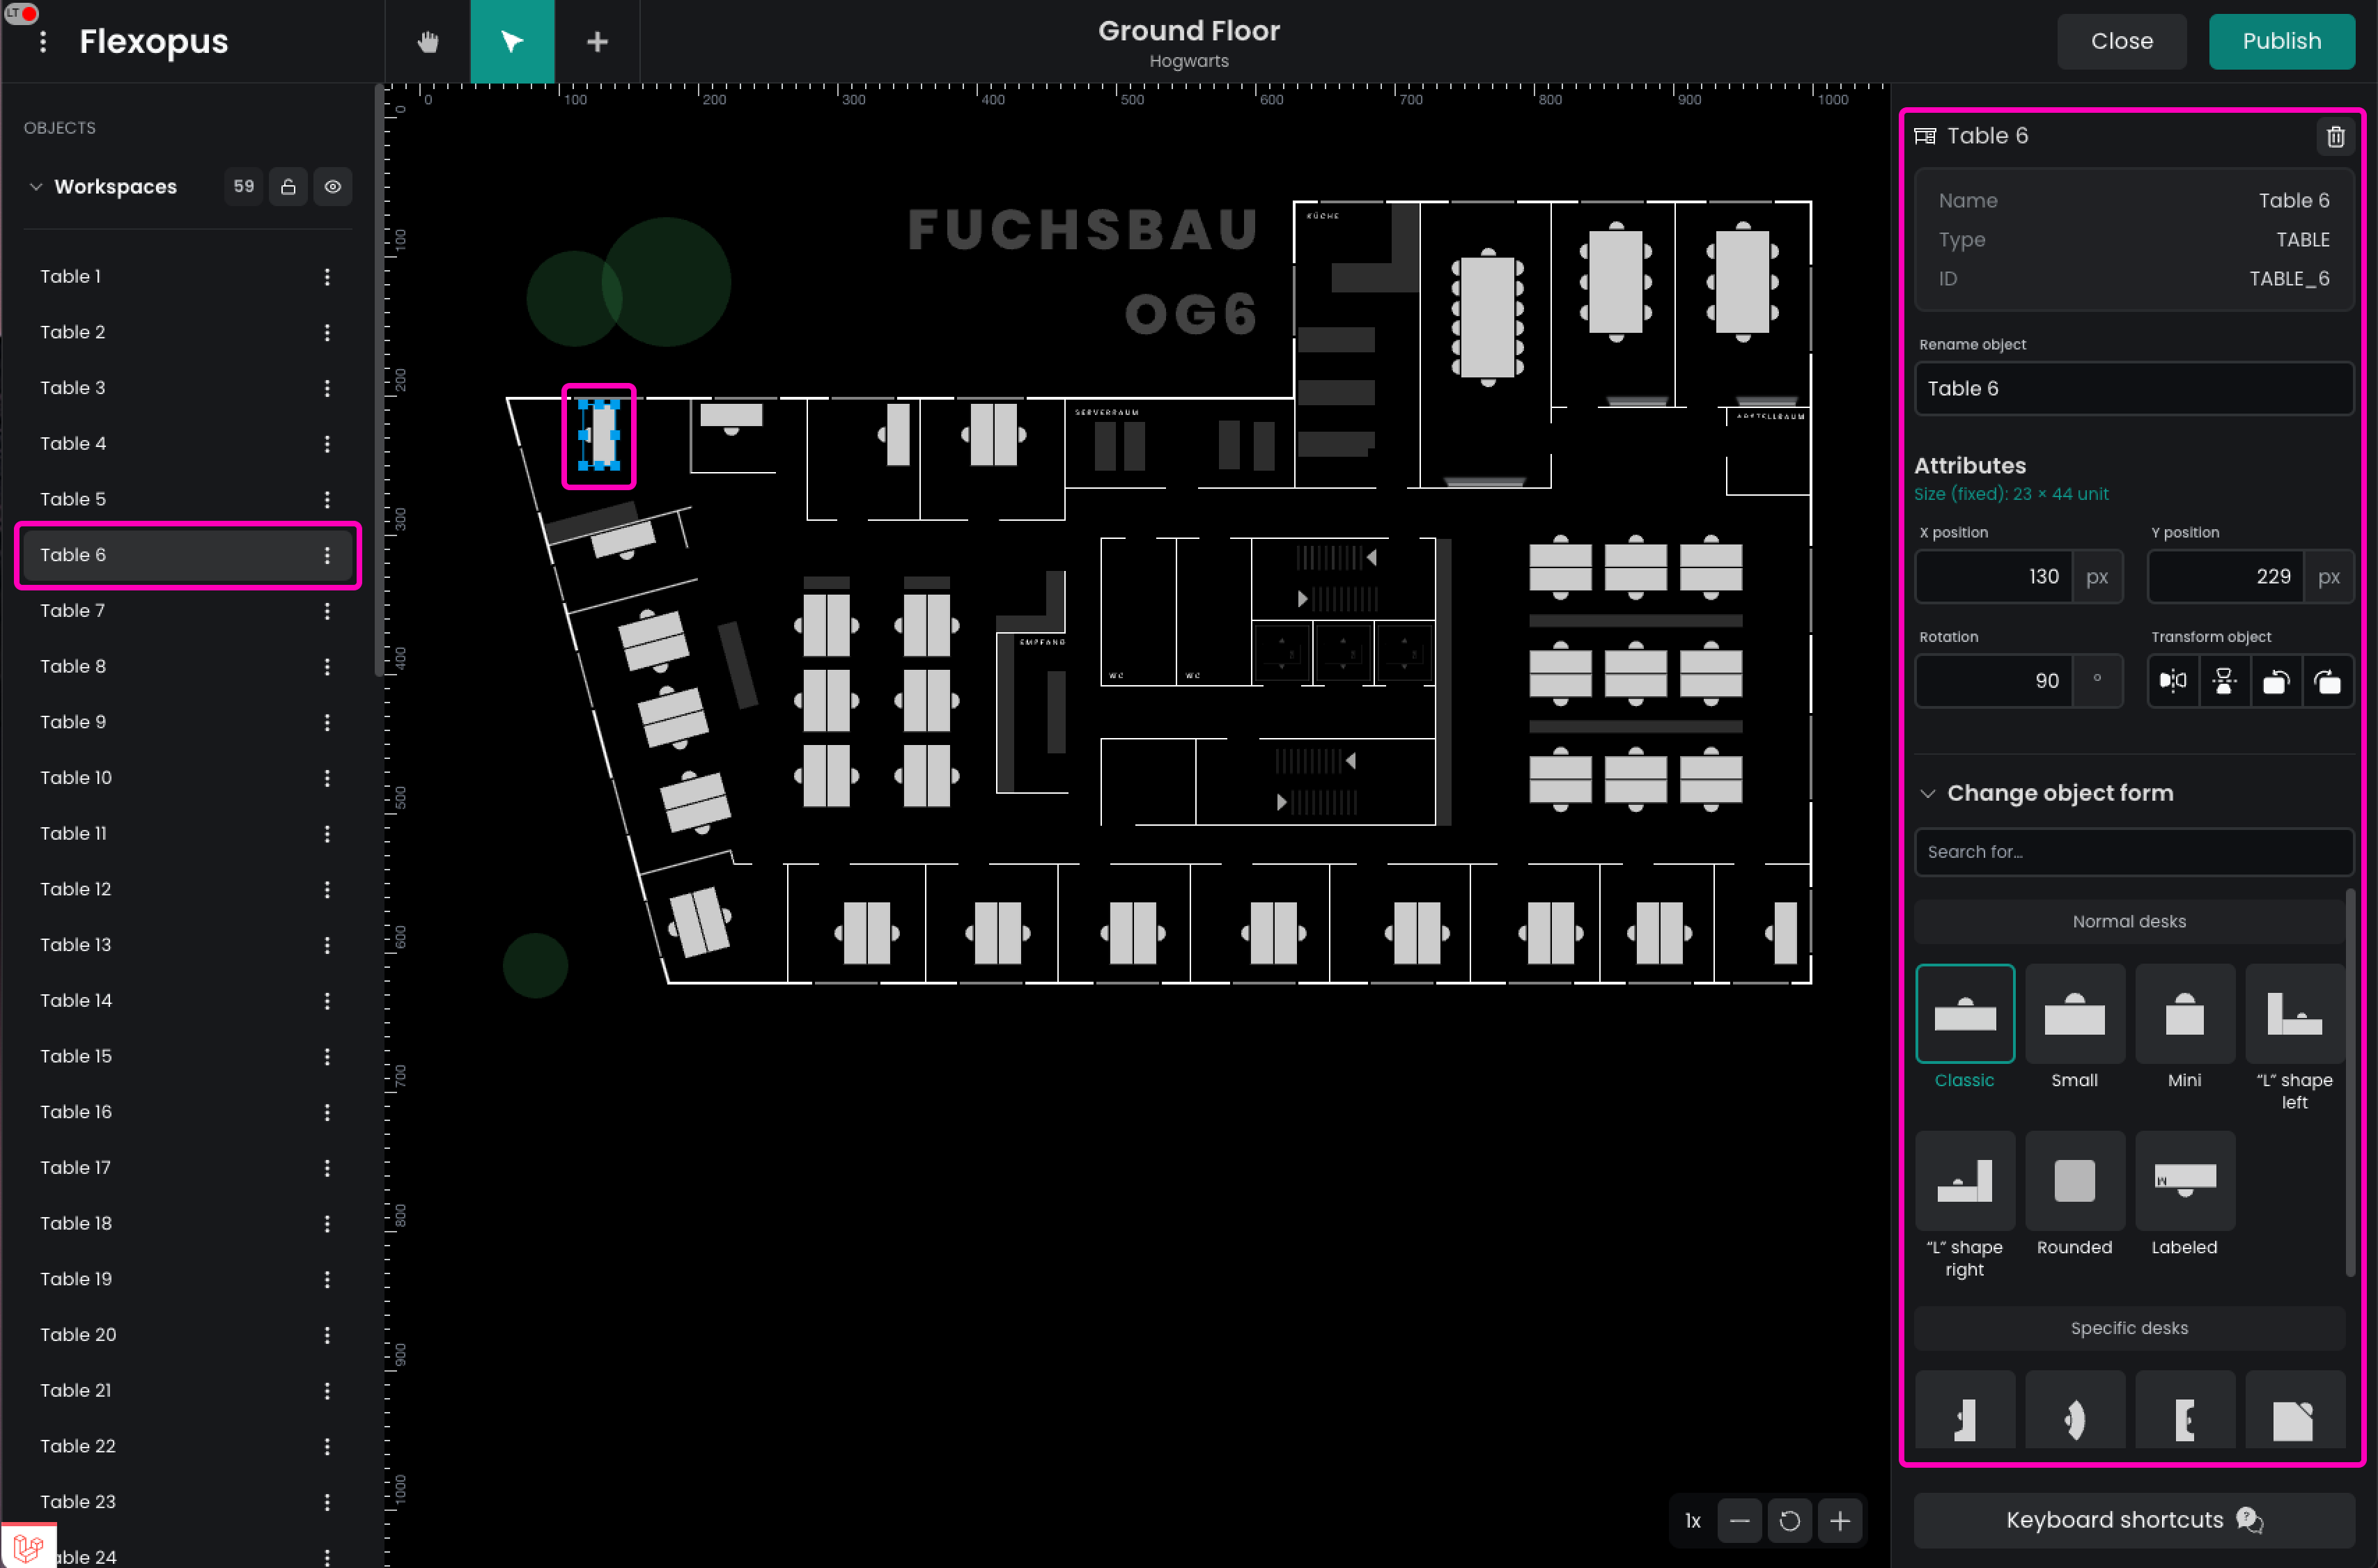Screen dimensions: 2378x1568
Task: Choose the Rounded desk form
Action: tap(2074, 1182)
